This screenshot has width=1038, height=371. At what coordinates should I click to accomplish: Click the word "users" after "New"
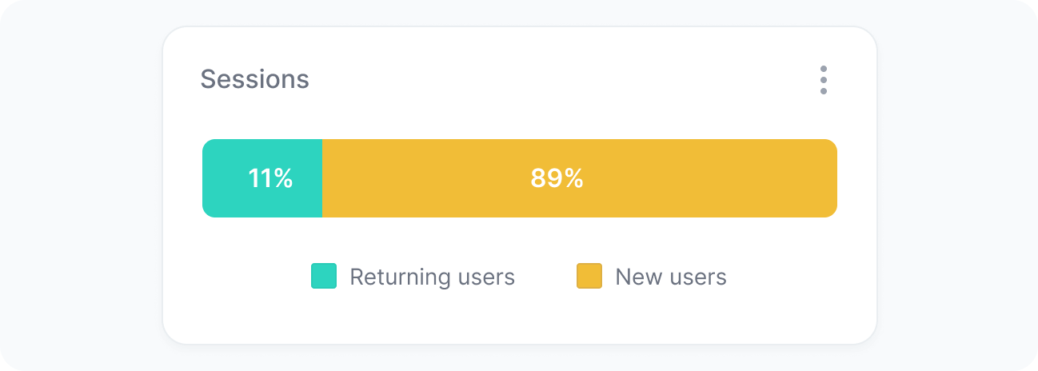click(x=696, y=277)
